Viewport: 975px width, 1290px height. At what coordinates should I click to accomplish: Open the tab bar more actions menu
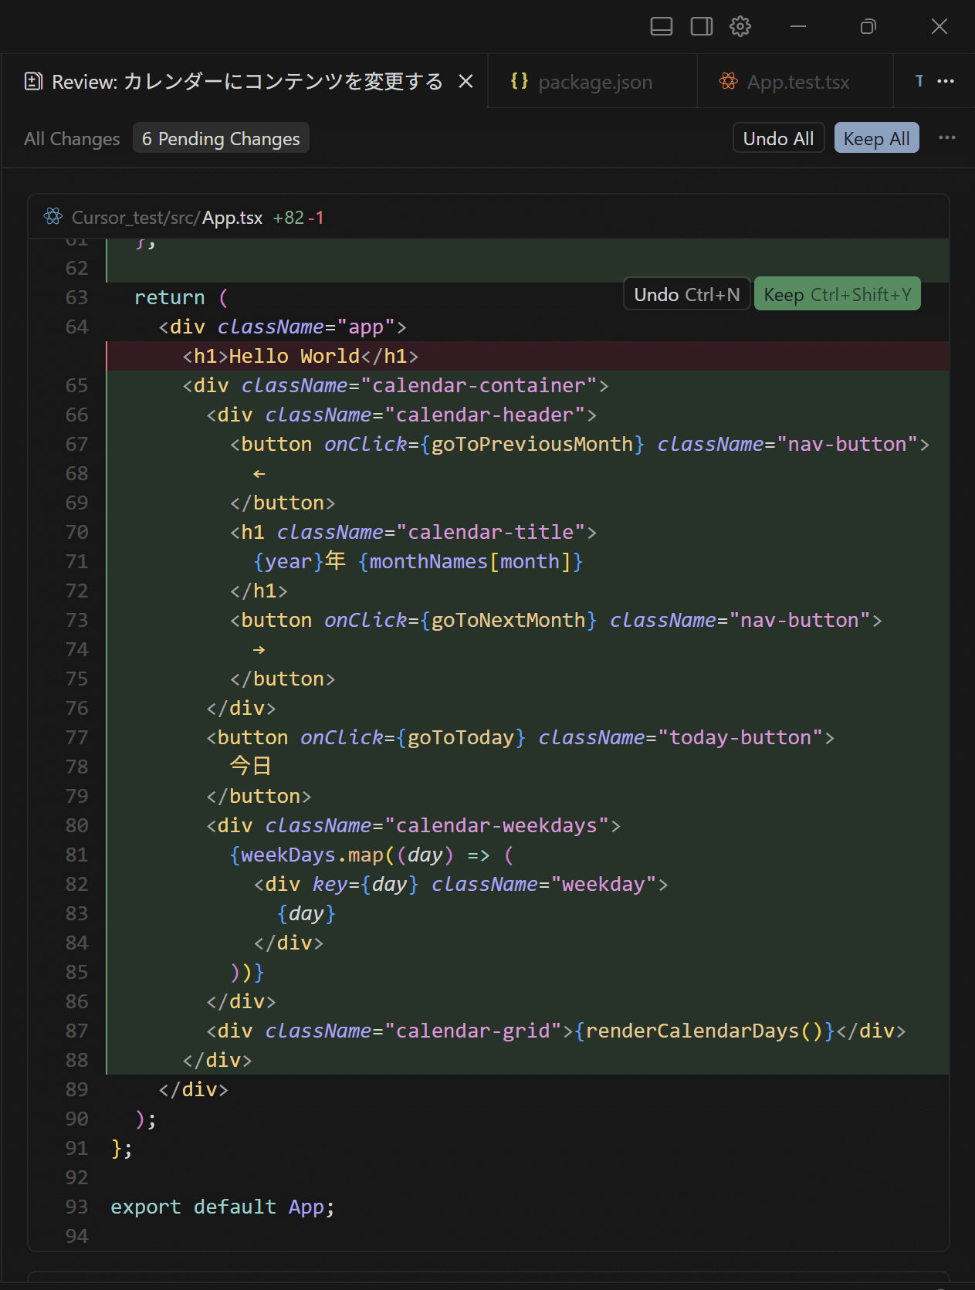point(946,81)
